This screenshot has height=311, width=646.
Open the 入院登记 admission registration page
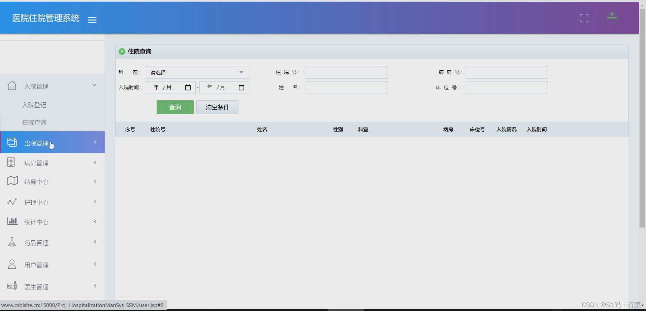34,105
